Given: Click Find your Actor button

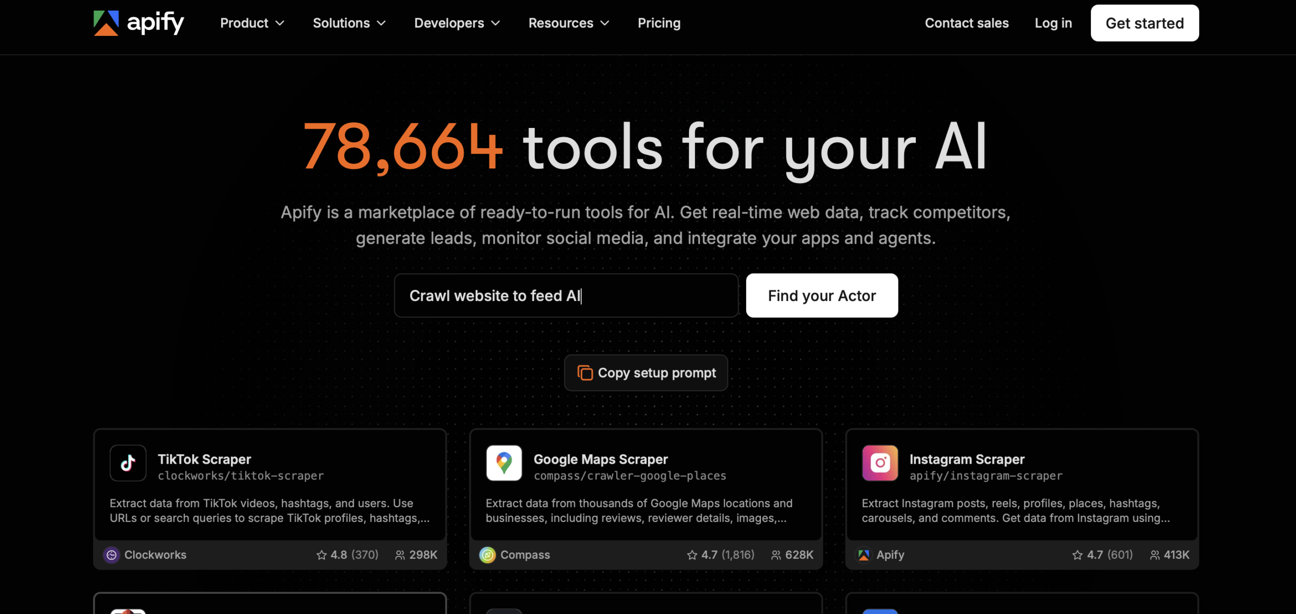Looking at the screenshot, I should point(822,295).
